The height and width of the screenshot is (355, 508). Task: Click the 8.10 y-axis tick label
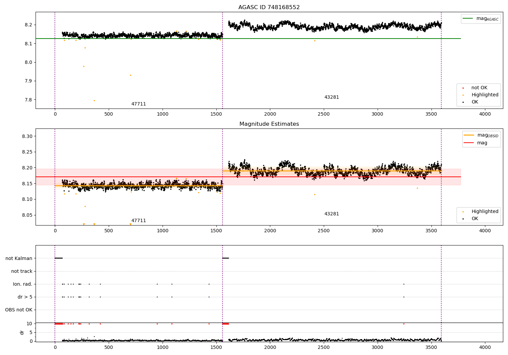click(27, 199)
